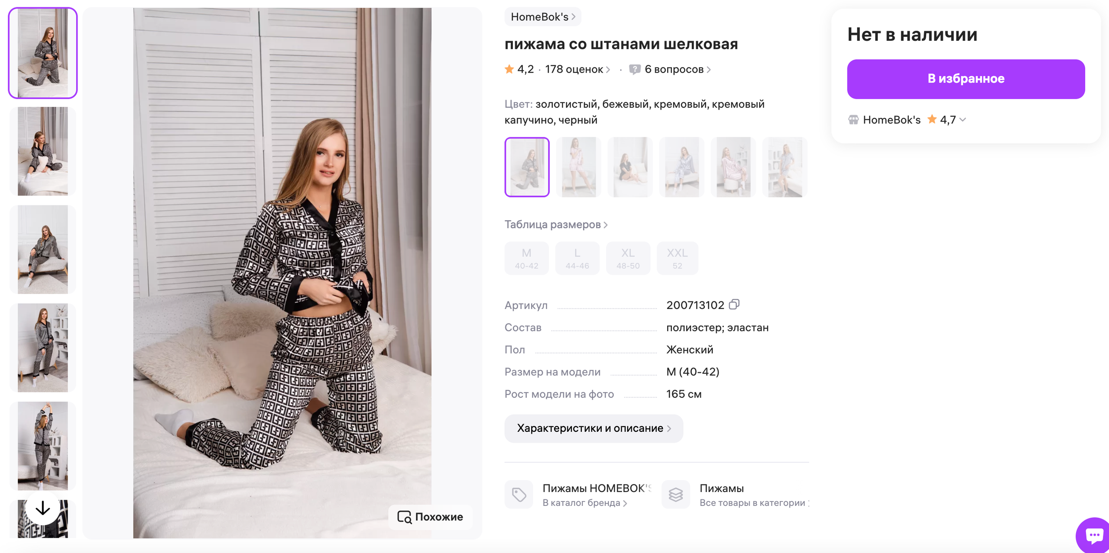Click tag icon beside Пижамы HOMEBOK'S
This screenshot has width=1109, height=553.
tap(518, 494)
